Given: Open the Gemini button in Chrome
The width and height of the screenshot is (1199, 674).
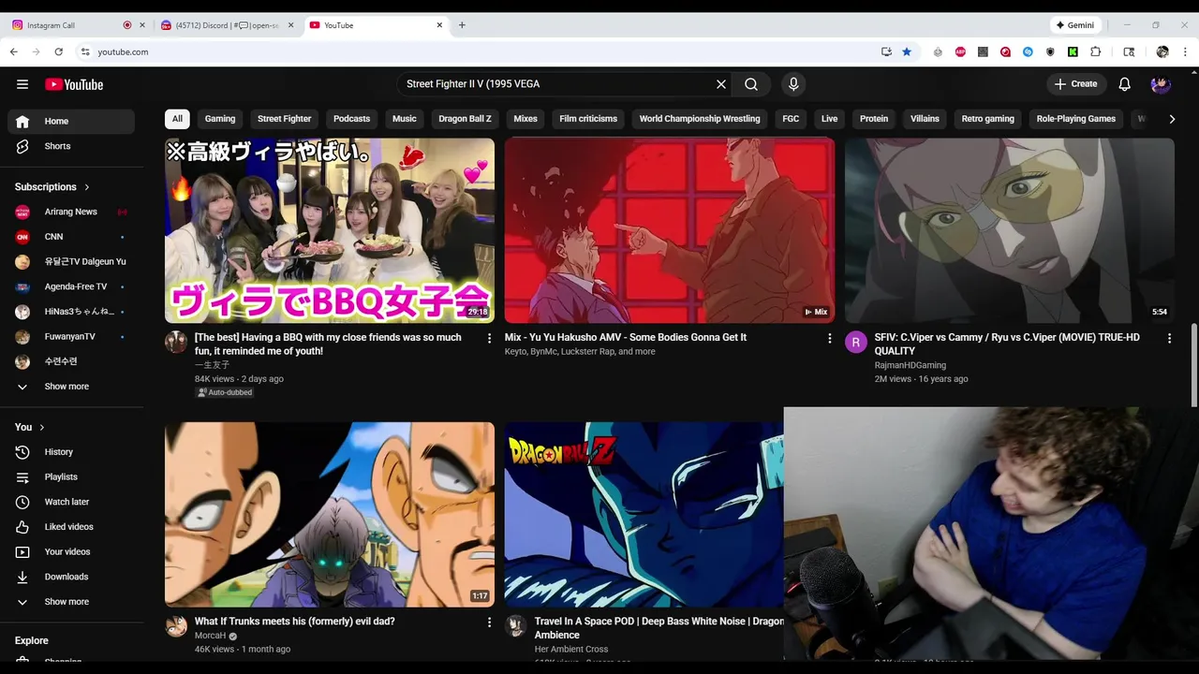Looking at the screenshot, I should point(1073,25).
